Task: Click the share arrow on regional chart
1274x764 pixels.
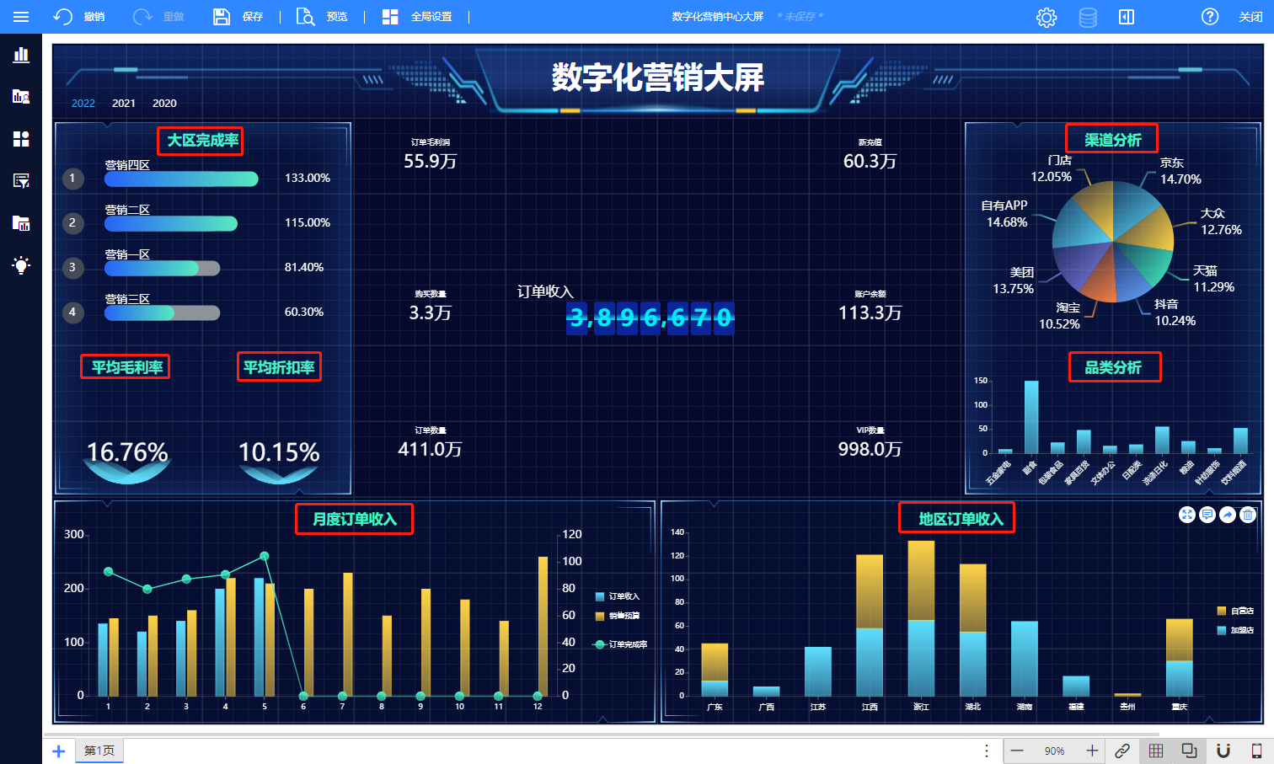Action: (1228, 515)
